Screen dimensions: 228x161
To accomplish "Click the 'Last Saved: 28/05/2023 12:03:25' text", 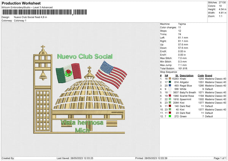I will 75,158.
